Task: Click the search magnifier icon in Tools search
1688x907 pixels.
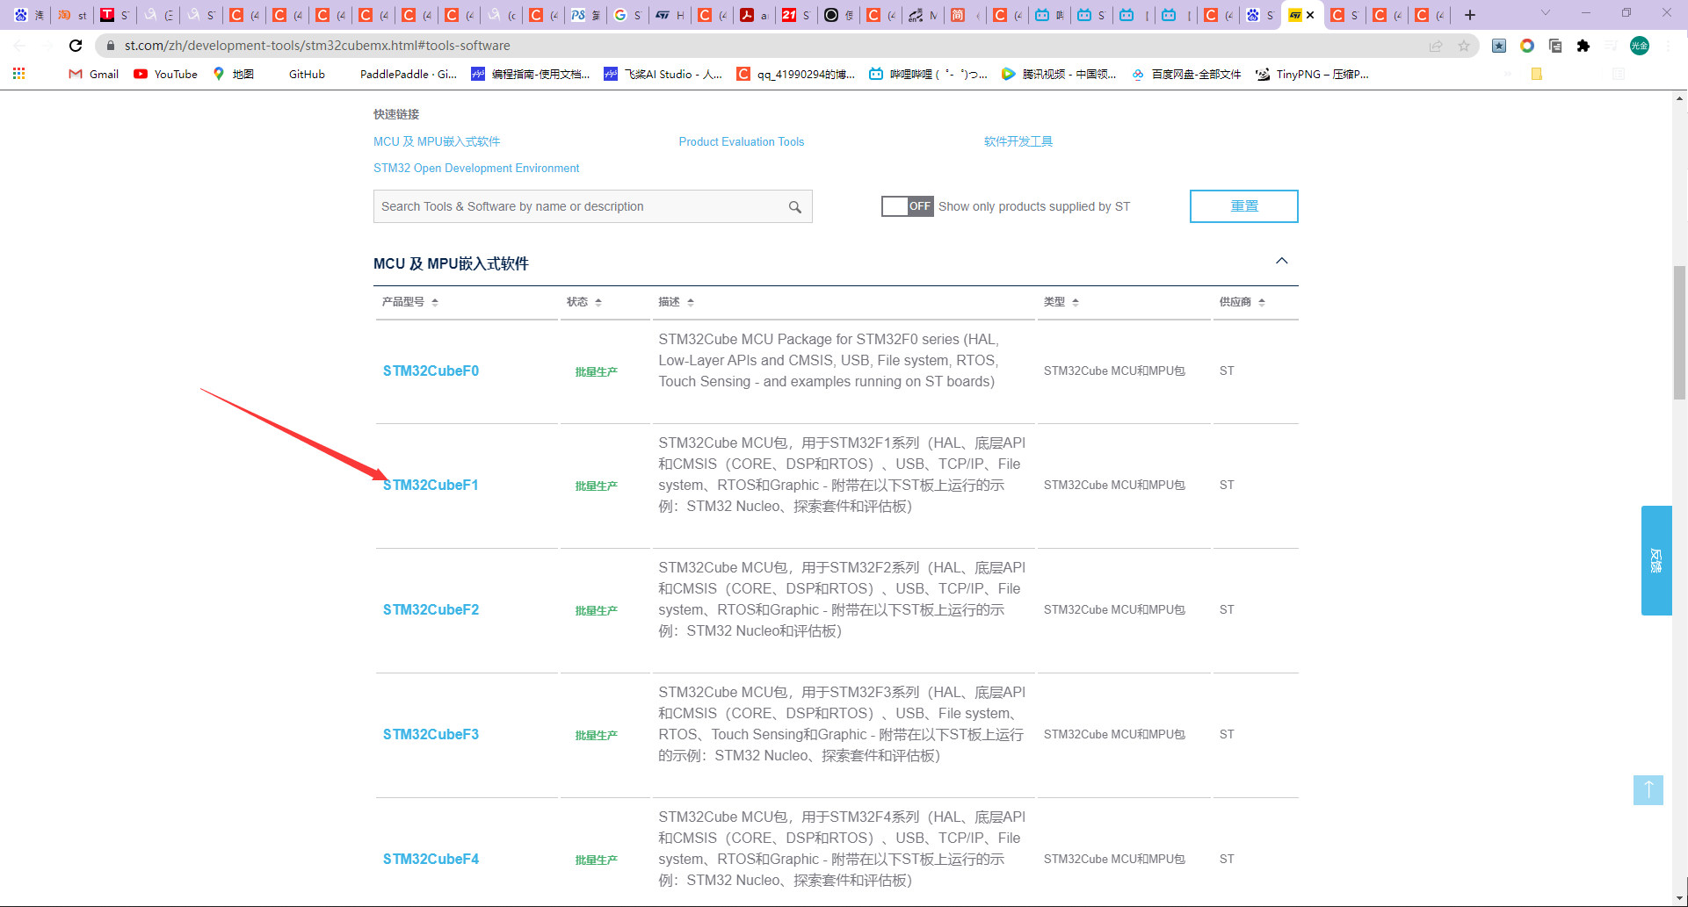Action: [x=794, y=207]
